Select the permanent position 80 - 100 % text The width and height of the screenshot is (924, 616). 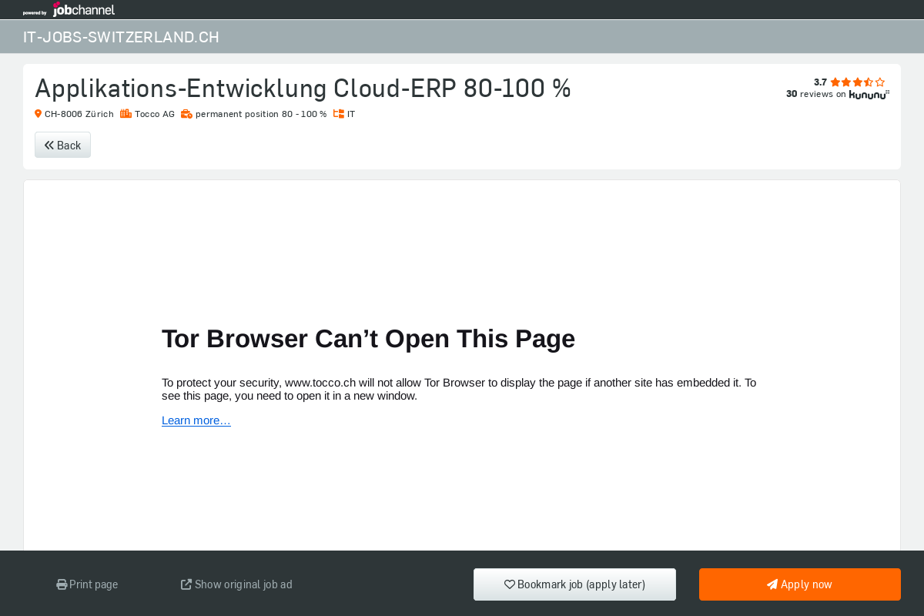(x=261, y=114)
